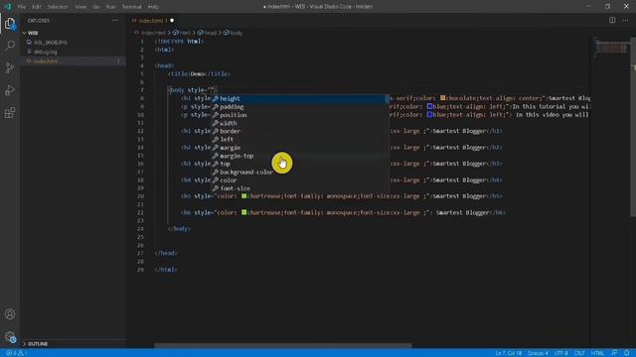Viewport: 636px width, 357px height.
Task: Open the Selection menu
Action: [x=58, y=7]
